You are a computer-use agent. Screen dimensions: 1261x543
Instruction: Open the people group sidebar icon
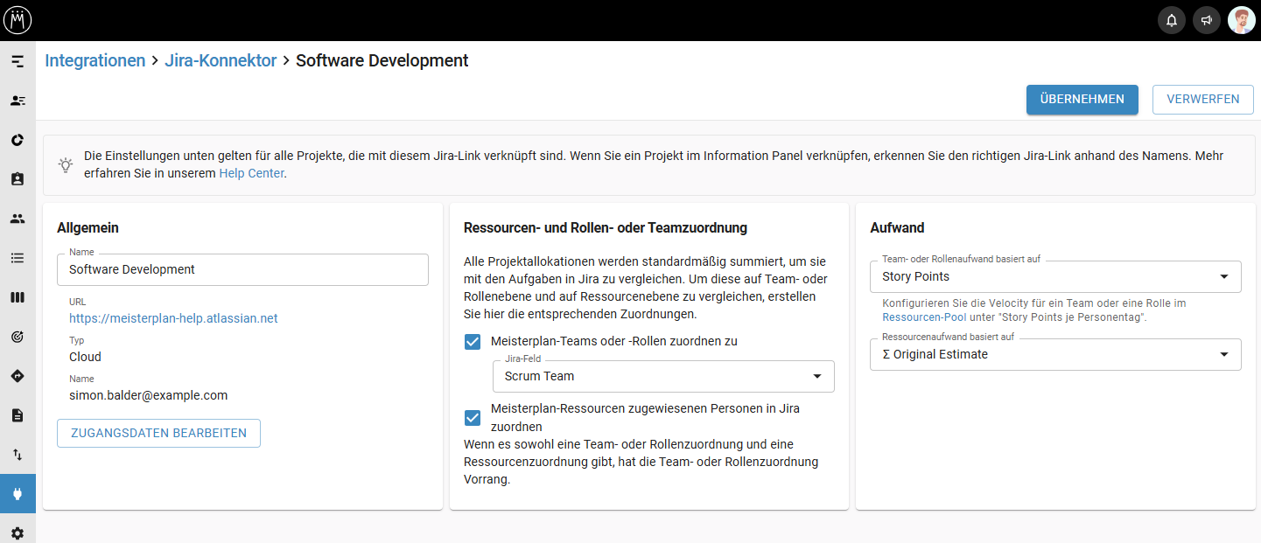[18, 219]
